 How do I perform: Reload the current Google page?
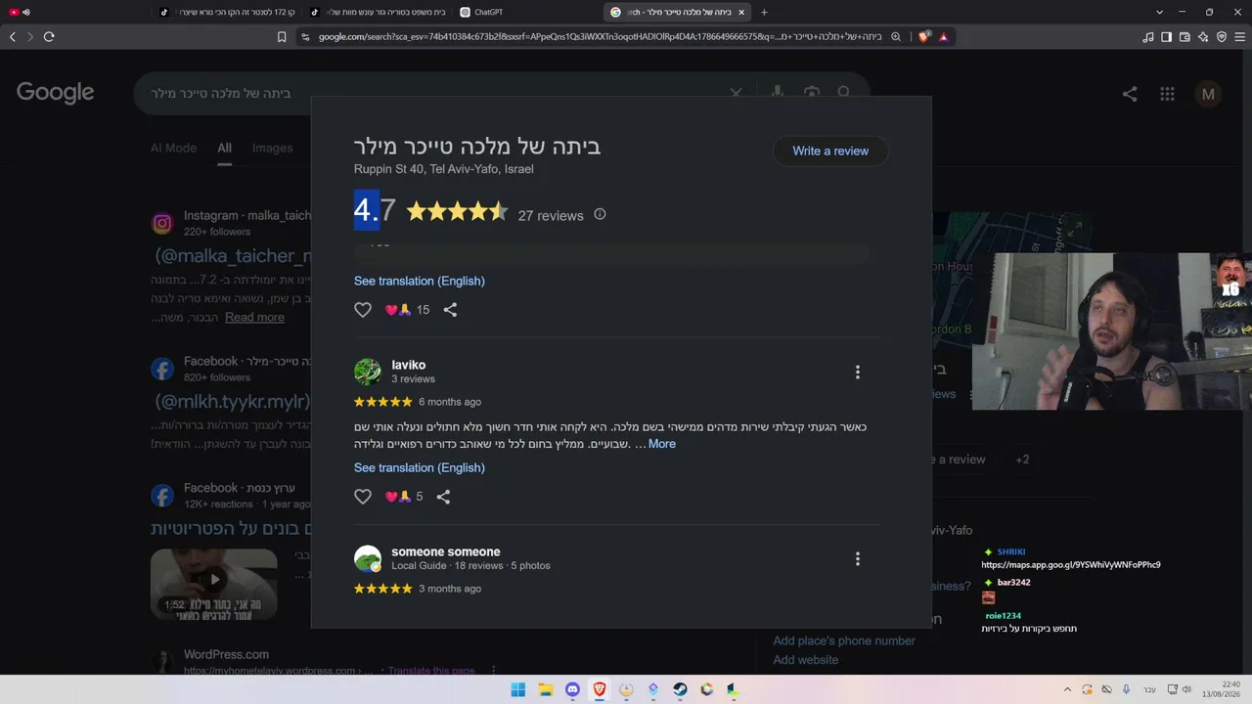(49, 37)
